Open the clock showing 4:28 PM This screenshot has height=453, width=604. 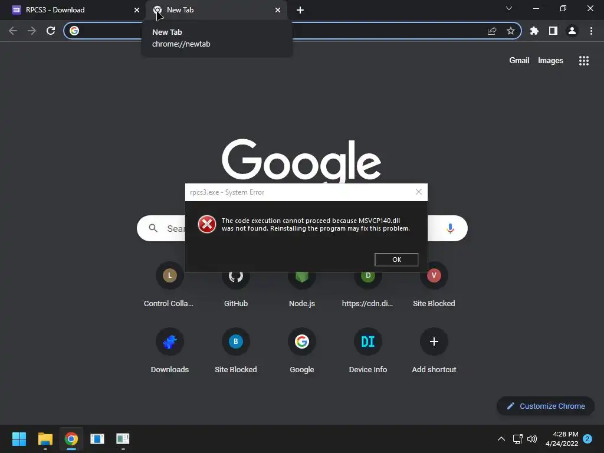coord(562,439)
